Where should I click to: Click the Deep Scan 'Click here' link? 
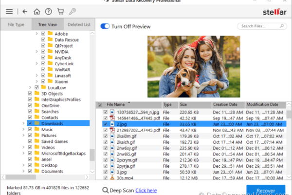pyautogui.click(x=146, y=191)
